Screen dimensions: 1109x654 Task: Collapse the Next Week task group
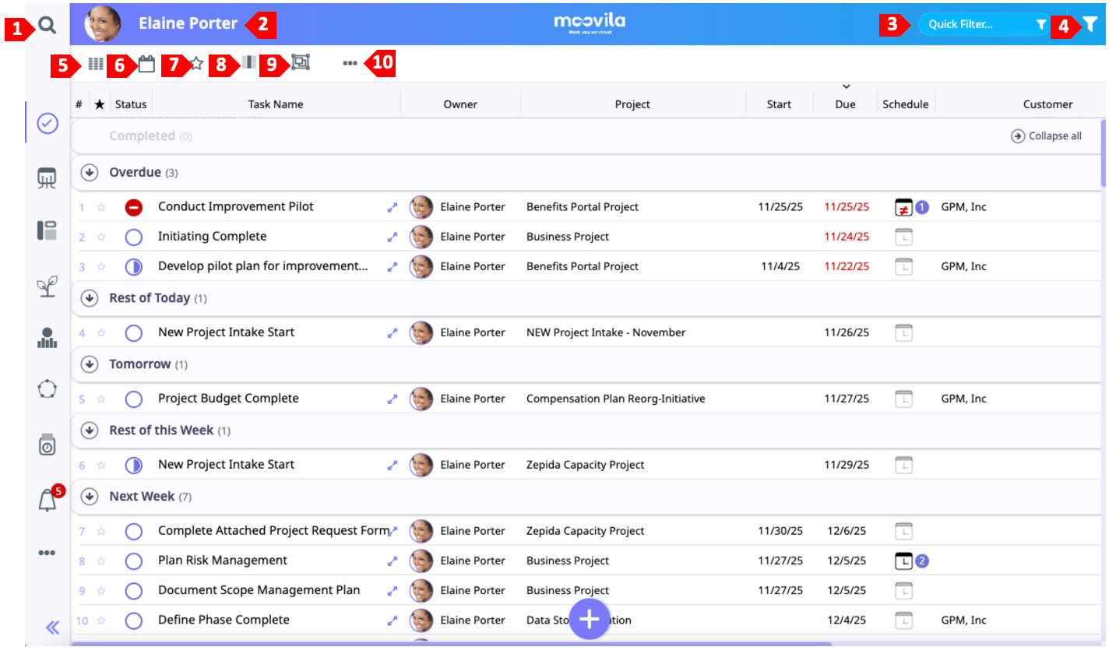[x=90, y=497]
